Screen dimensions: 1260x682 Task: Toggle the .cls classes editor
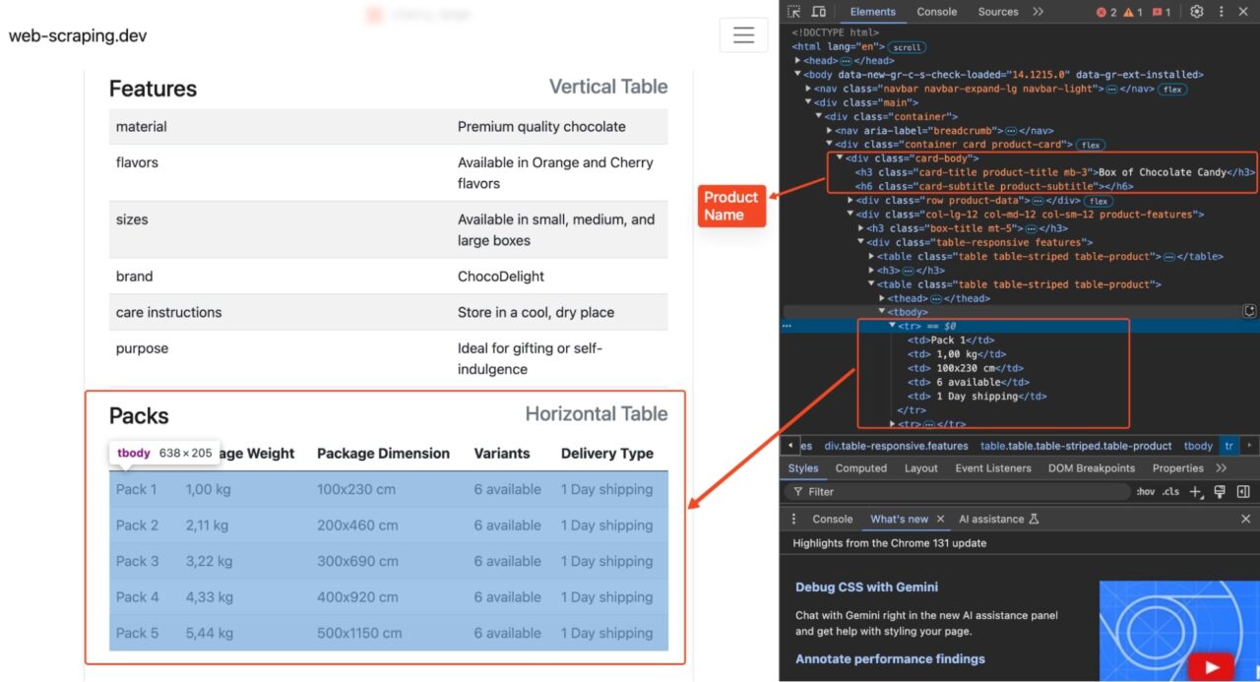click(1169, 491)
